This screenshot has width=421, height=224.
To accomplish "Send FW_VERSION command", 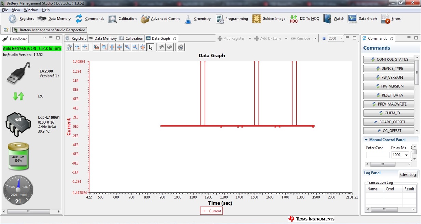I will (388, 77).
